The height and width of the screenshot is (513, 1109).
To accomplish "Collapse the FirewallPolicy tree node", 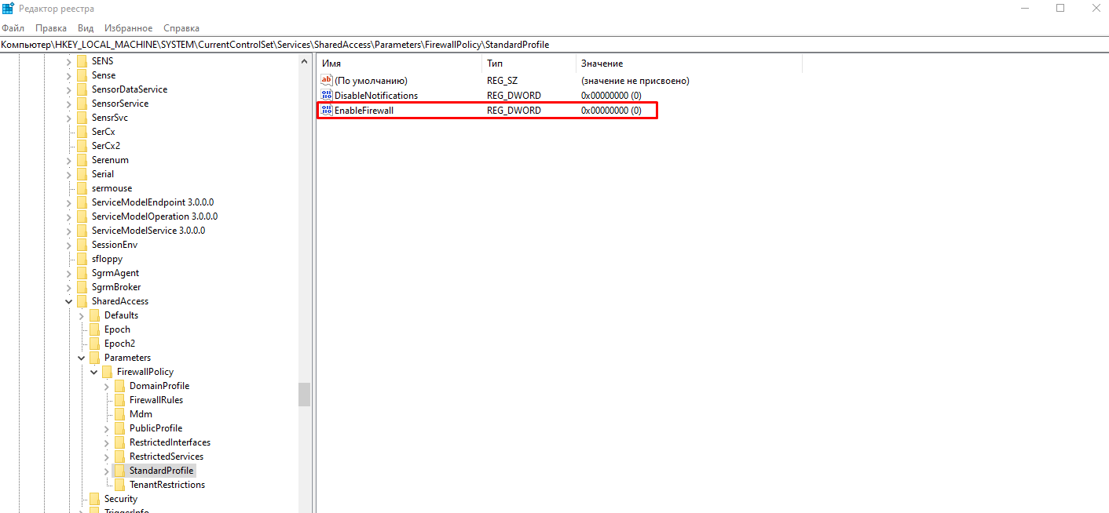I will point(94,372).
